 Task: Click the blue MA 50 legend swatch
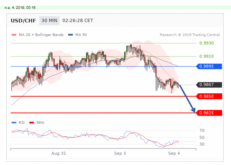(71, 35)
